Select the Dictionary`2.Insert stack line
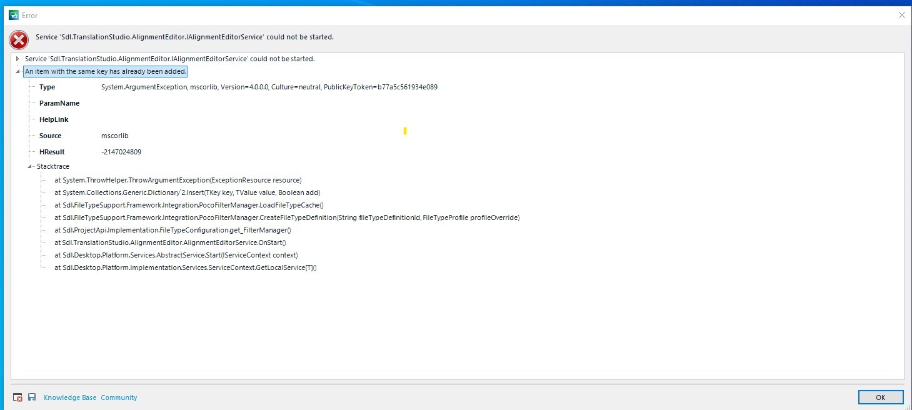 188,192
